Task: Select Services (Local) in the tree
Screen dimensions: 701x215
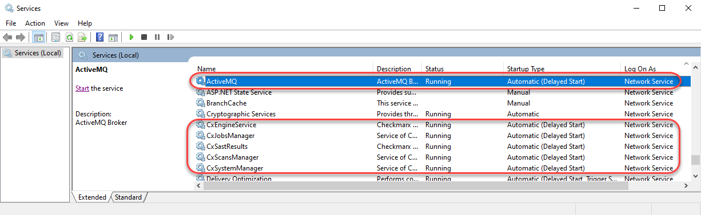Action: 32,53
